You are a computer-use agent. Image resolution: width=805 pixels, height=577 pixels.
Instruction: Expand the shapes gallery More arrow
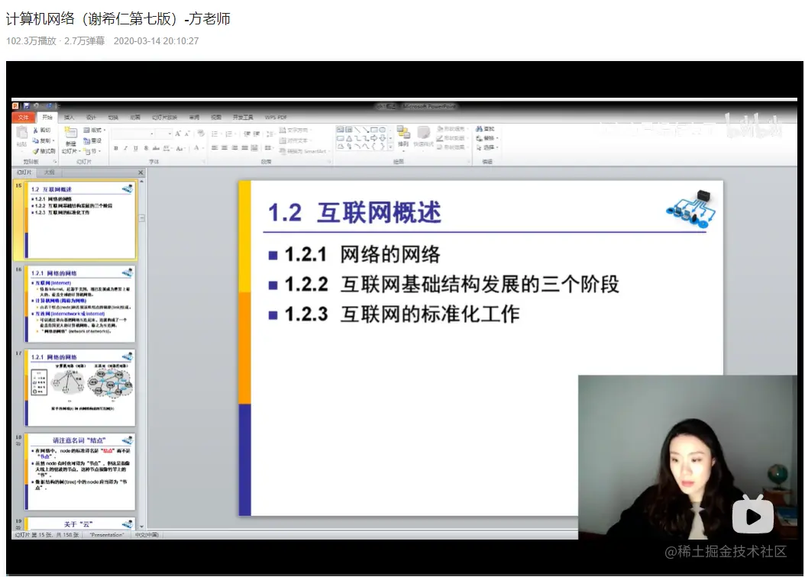[391, 147]
